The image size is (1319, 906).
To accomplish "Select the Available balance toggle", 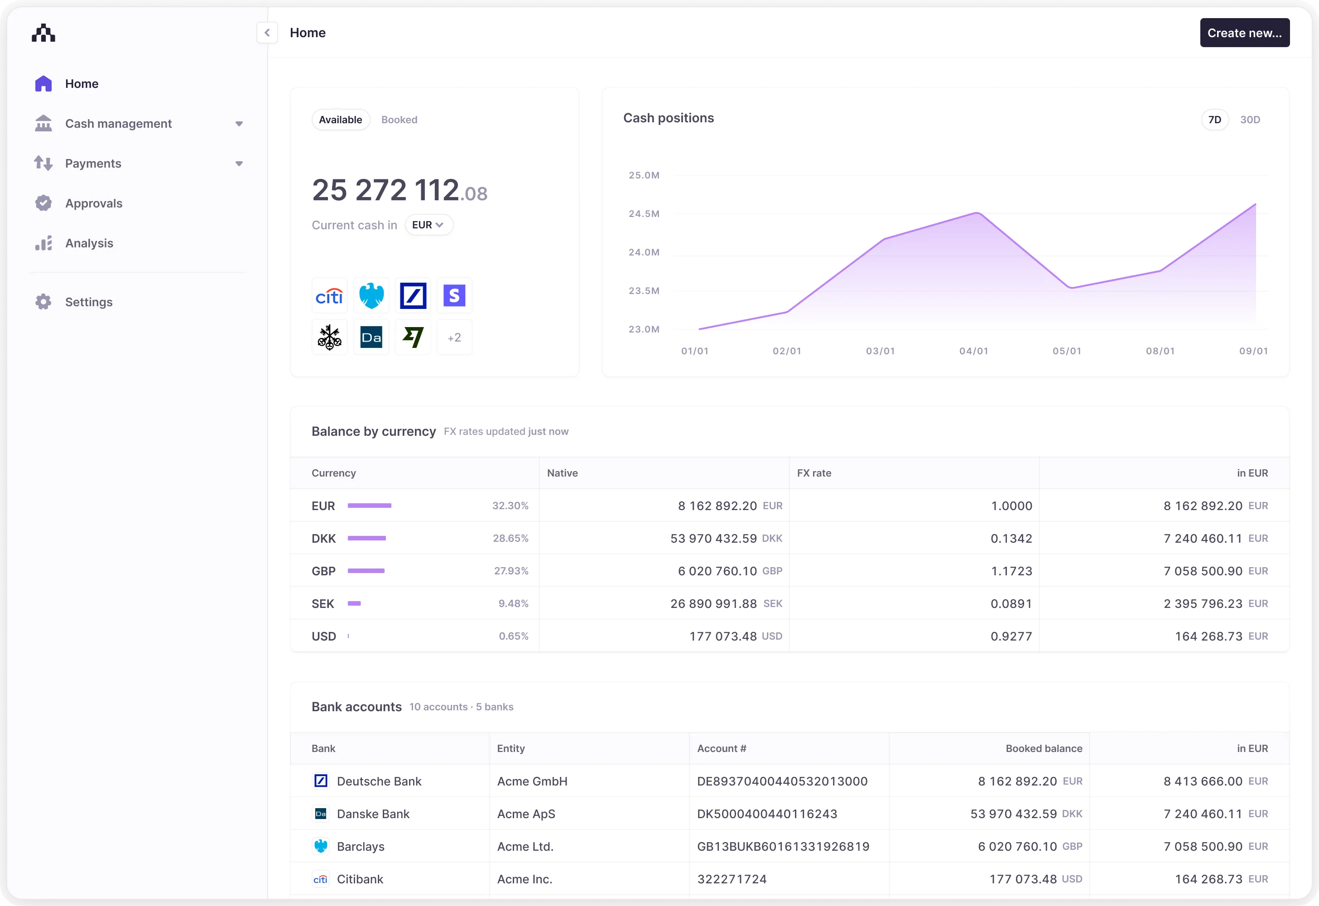I will point(340,120).
